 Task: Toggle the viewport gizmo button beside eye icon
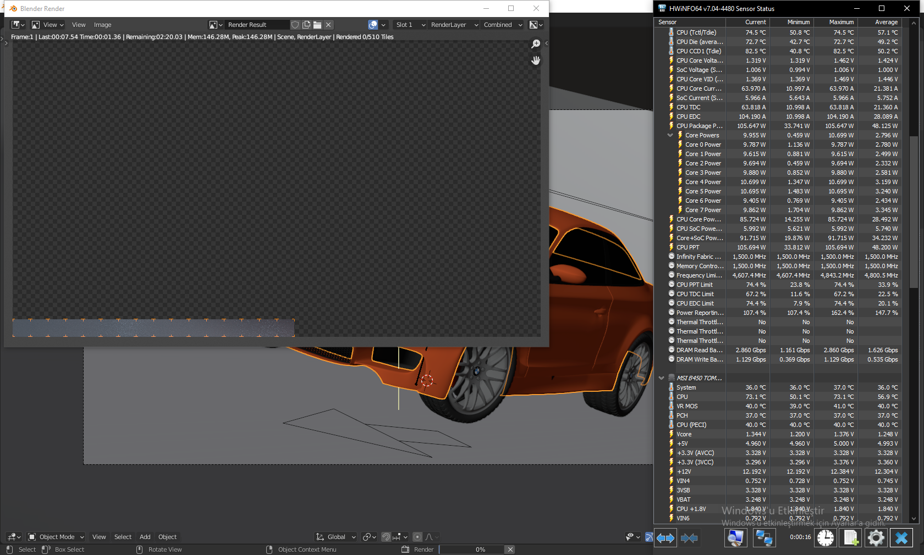tap(648, 537)
